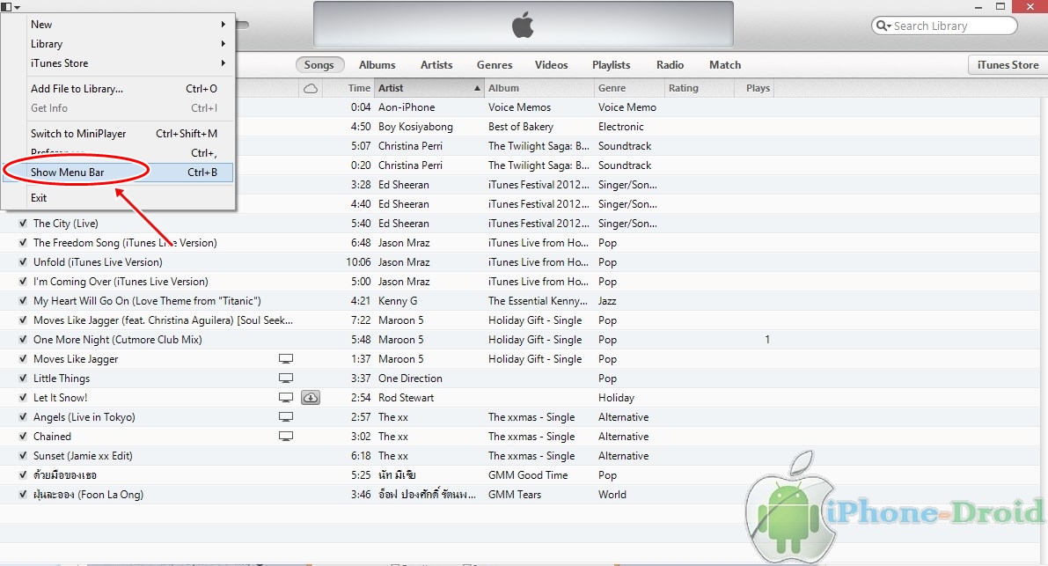
Task: Go to the Videos tab
Action: pos(552,65)
